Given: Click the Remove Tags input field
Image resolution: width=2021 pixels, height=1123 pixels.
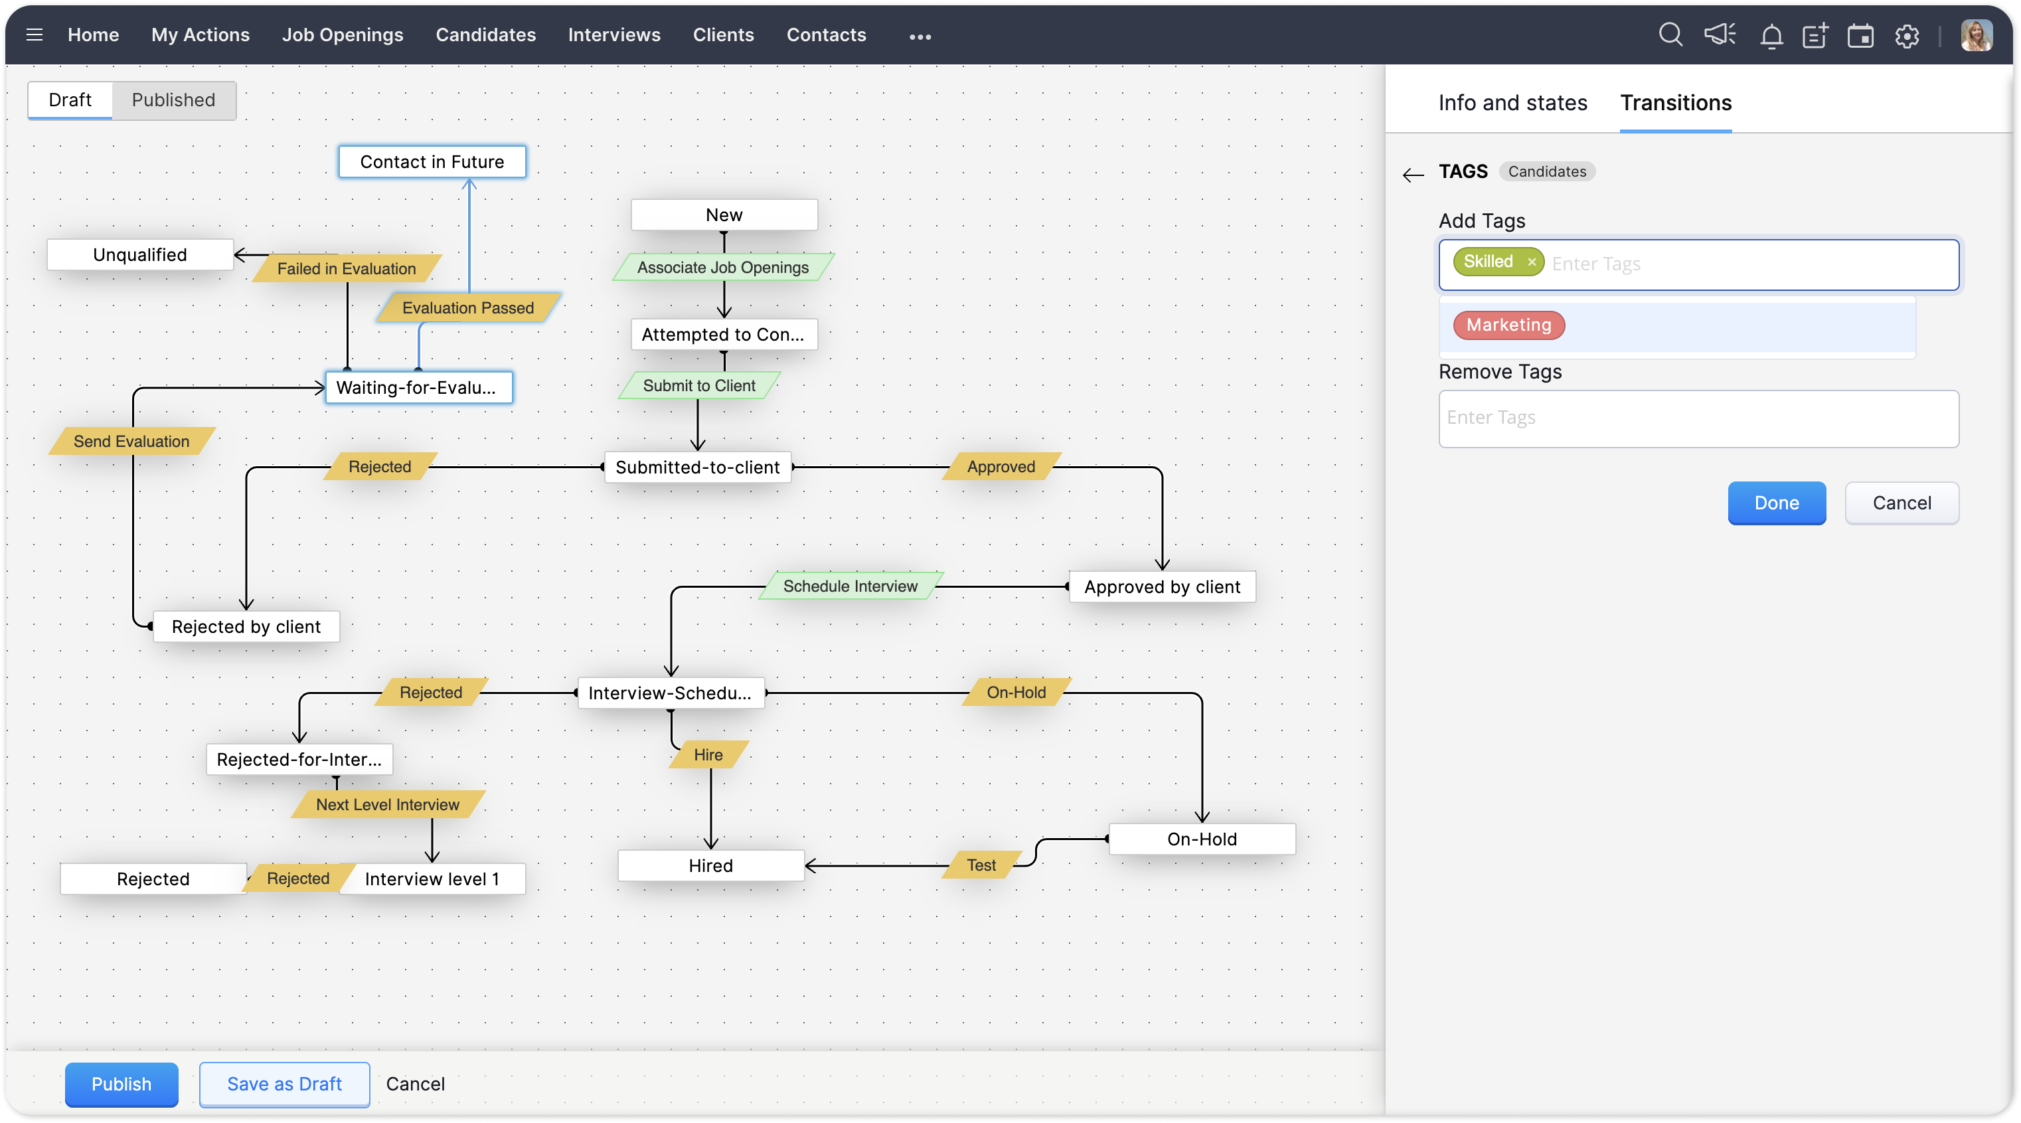Looking at the screenshot, I should click(x=1698, y=418).
